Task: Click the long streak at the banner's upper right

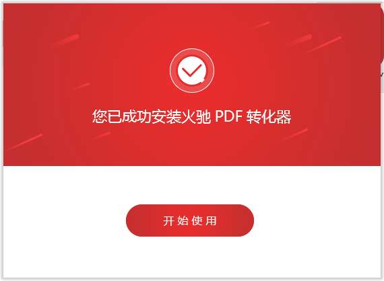Action: (325, 44)
